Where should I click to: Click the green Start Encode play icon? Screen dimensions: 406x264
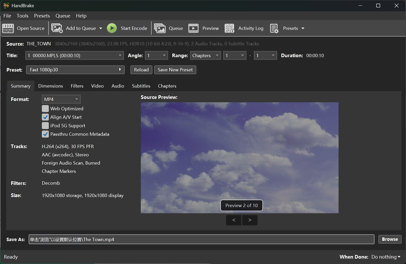112,28
